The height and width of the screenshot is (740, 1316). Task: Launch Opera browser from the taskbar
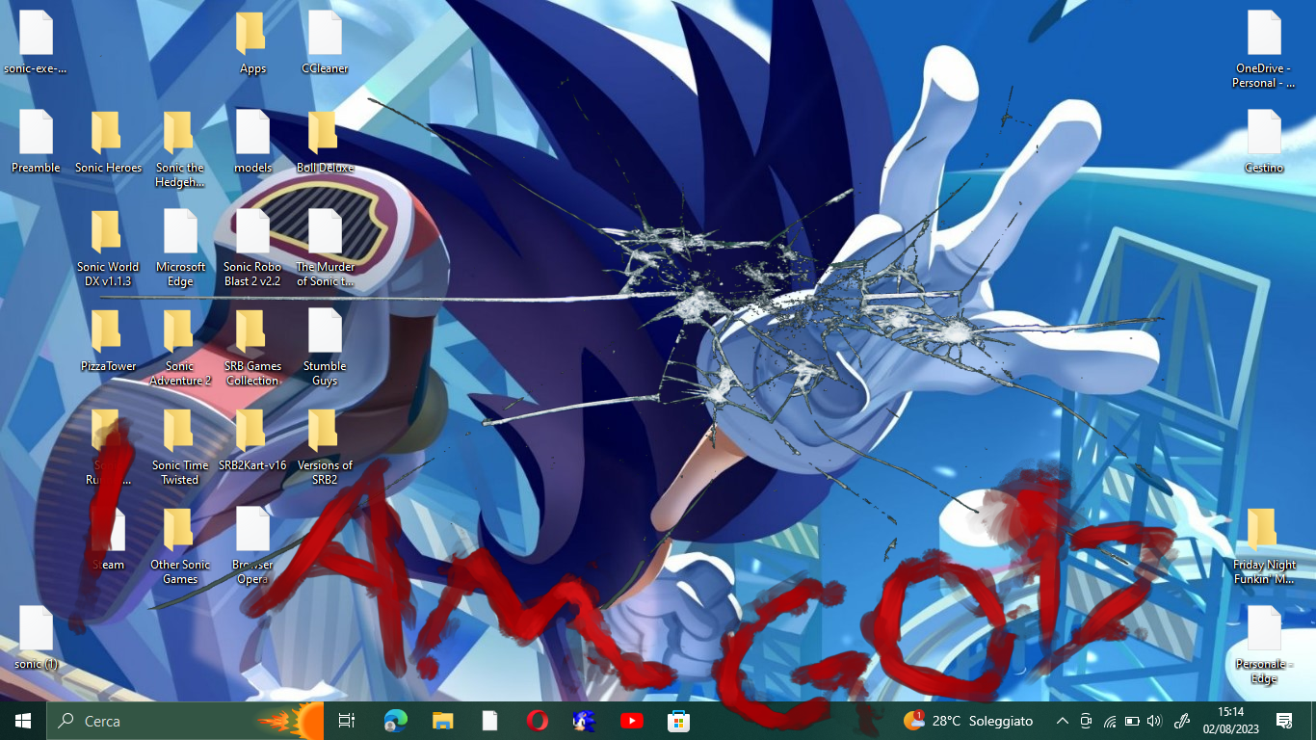click(537, 721)
